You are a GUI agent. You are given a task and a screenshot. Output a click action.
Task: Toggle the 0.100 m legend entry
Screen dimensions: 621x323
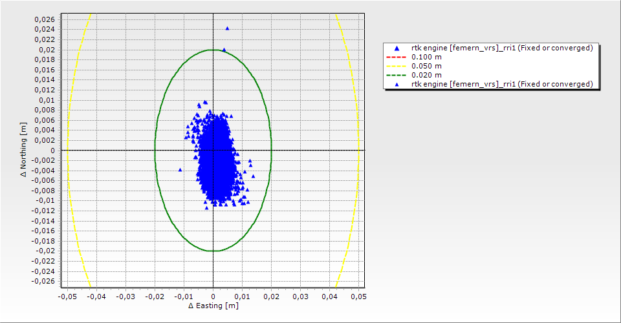[x=427, y=57]
